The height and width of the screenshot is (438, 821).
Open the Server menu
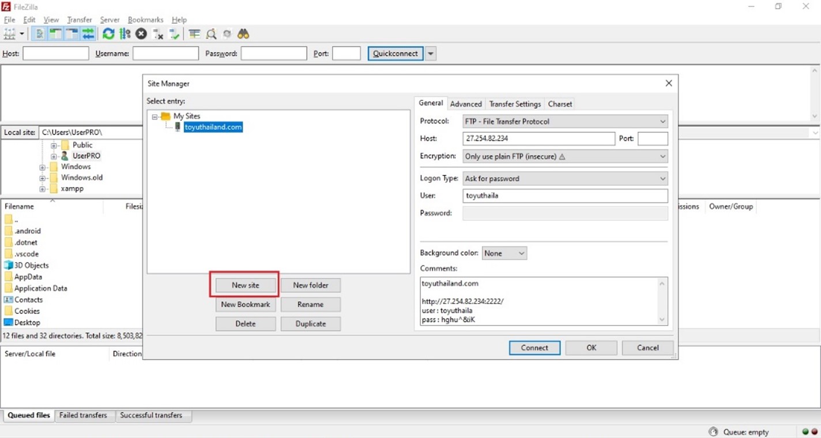[x=110, y=20]
